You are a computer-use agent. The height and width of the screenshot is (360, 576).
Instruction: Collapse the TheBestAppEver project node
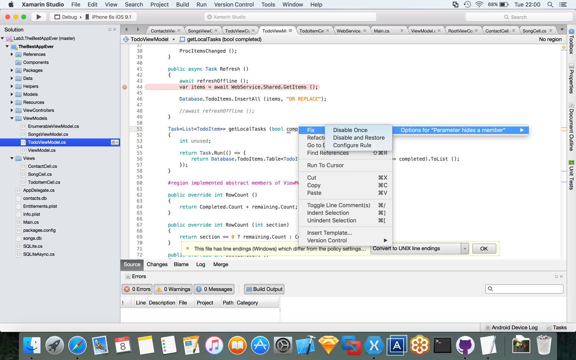[7, 46]
